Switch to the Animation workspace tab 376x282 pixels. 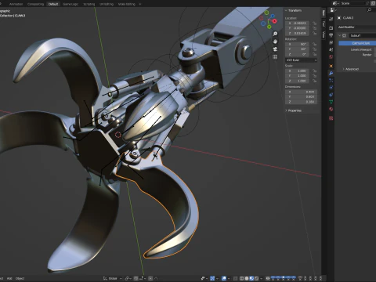[16, 4]
